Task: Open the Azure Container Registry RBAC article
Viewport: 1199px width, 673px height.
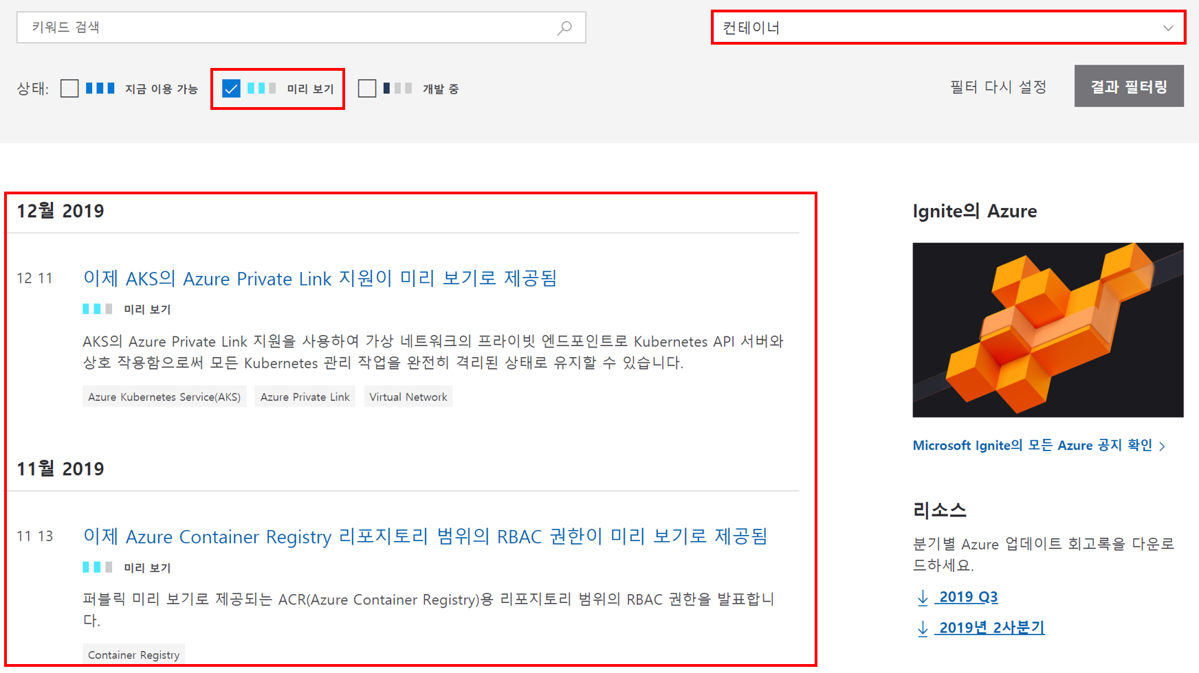Action: click(425, 536)
